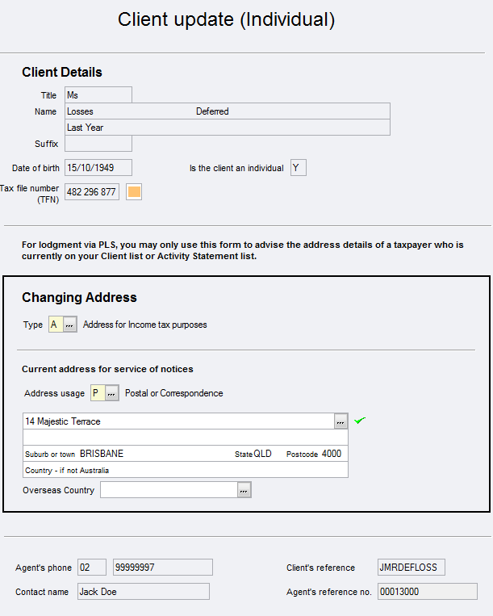Edit the Postcode 4000 field
The image size is (493, 616).
click(x=332, y=454)
